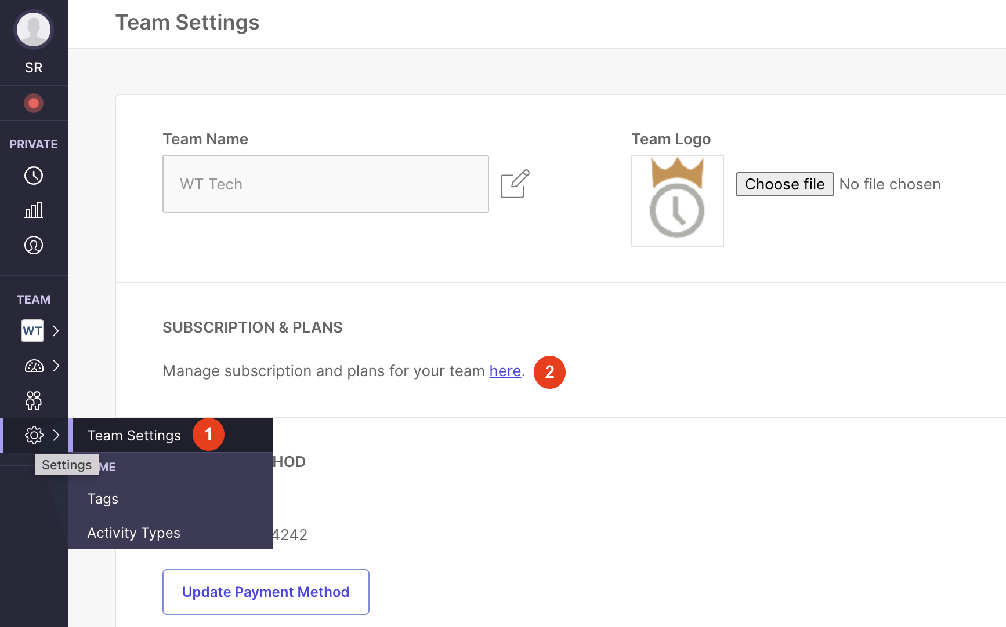The image size is (1006, 627).
Task: Select the bar chart reports icon
Action: pyautogui.click(x=34, y=210)
